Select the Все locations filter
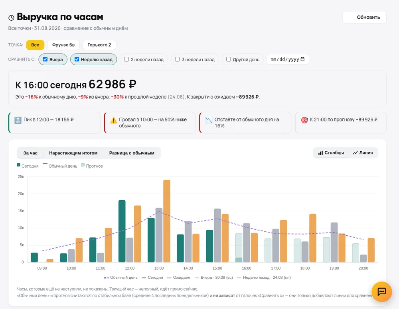This screenshot has width=399, height=309. 35,45
